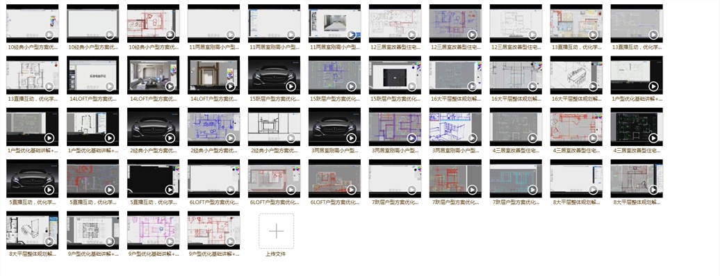Open the 13直播互动 video with the colorful floor plan
Screen dimensions: 720x276
coord(576,24)
